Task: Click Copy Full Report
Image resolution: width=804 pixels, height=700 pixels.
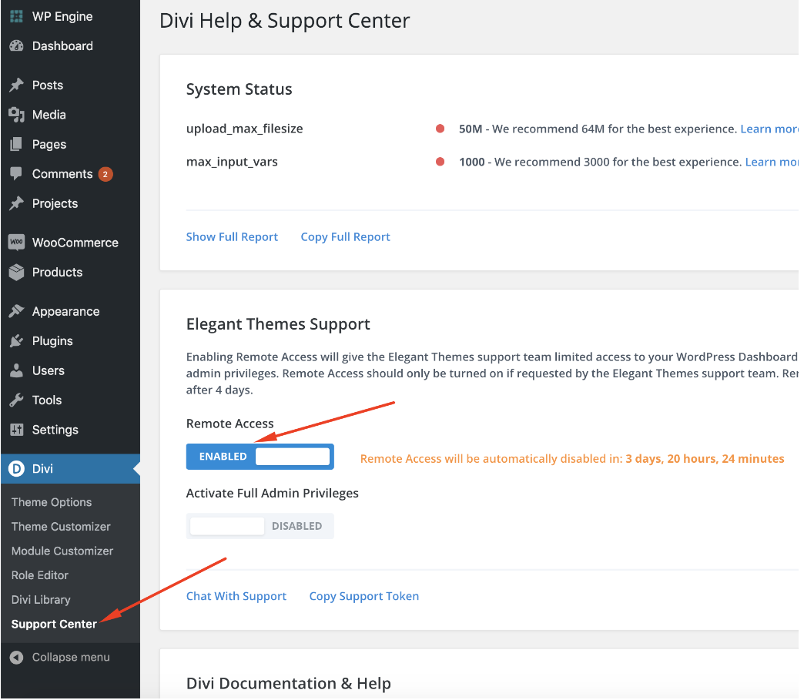Action: click(345, 236)
